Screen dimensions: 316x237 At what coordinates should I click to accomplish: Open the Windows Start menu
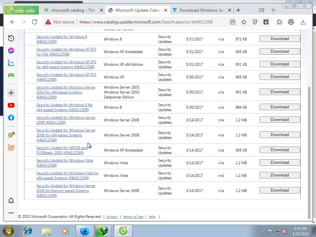point(8,231)
